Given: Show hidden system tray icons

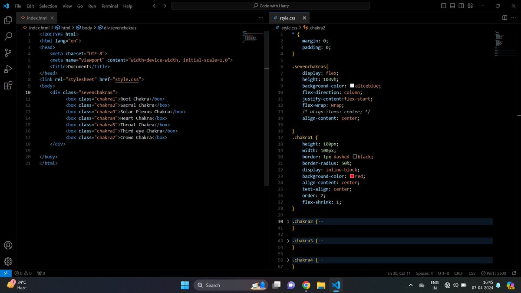Looking at the screenshot, I should (x=410, y=285).
